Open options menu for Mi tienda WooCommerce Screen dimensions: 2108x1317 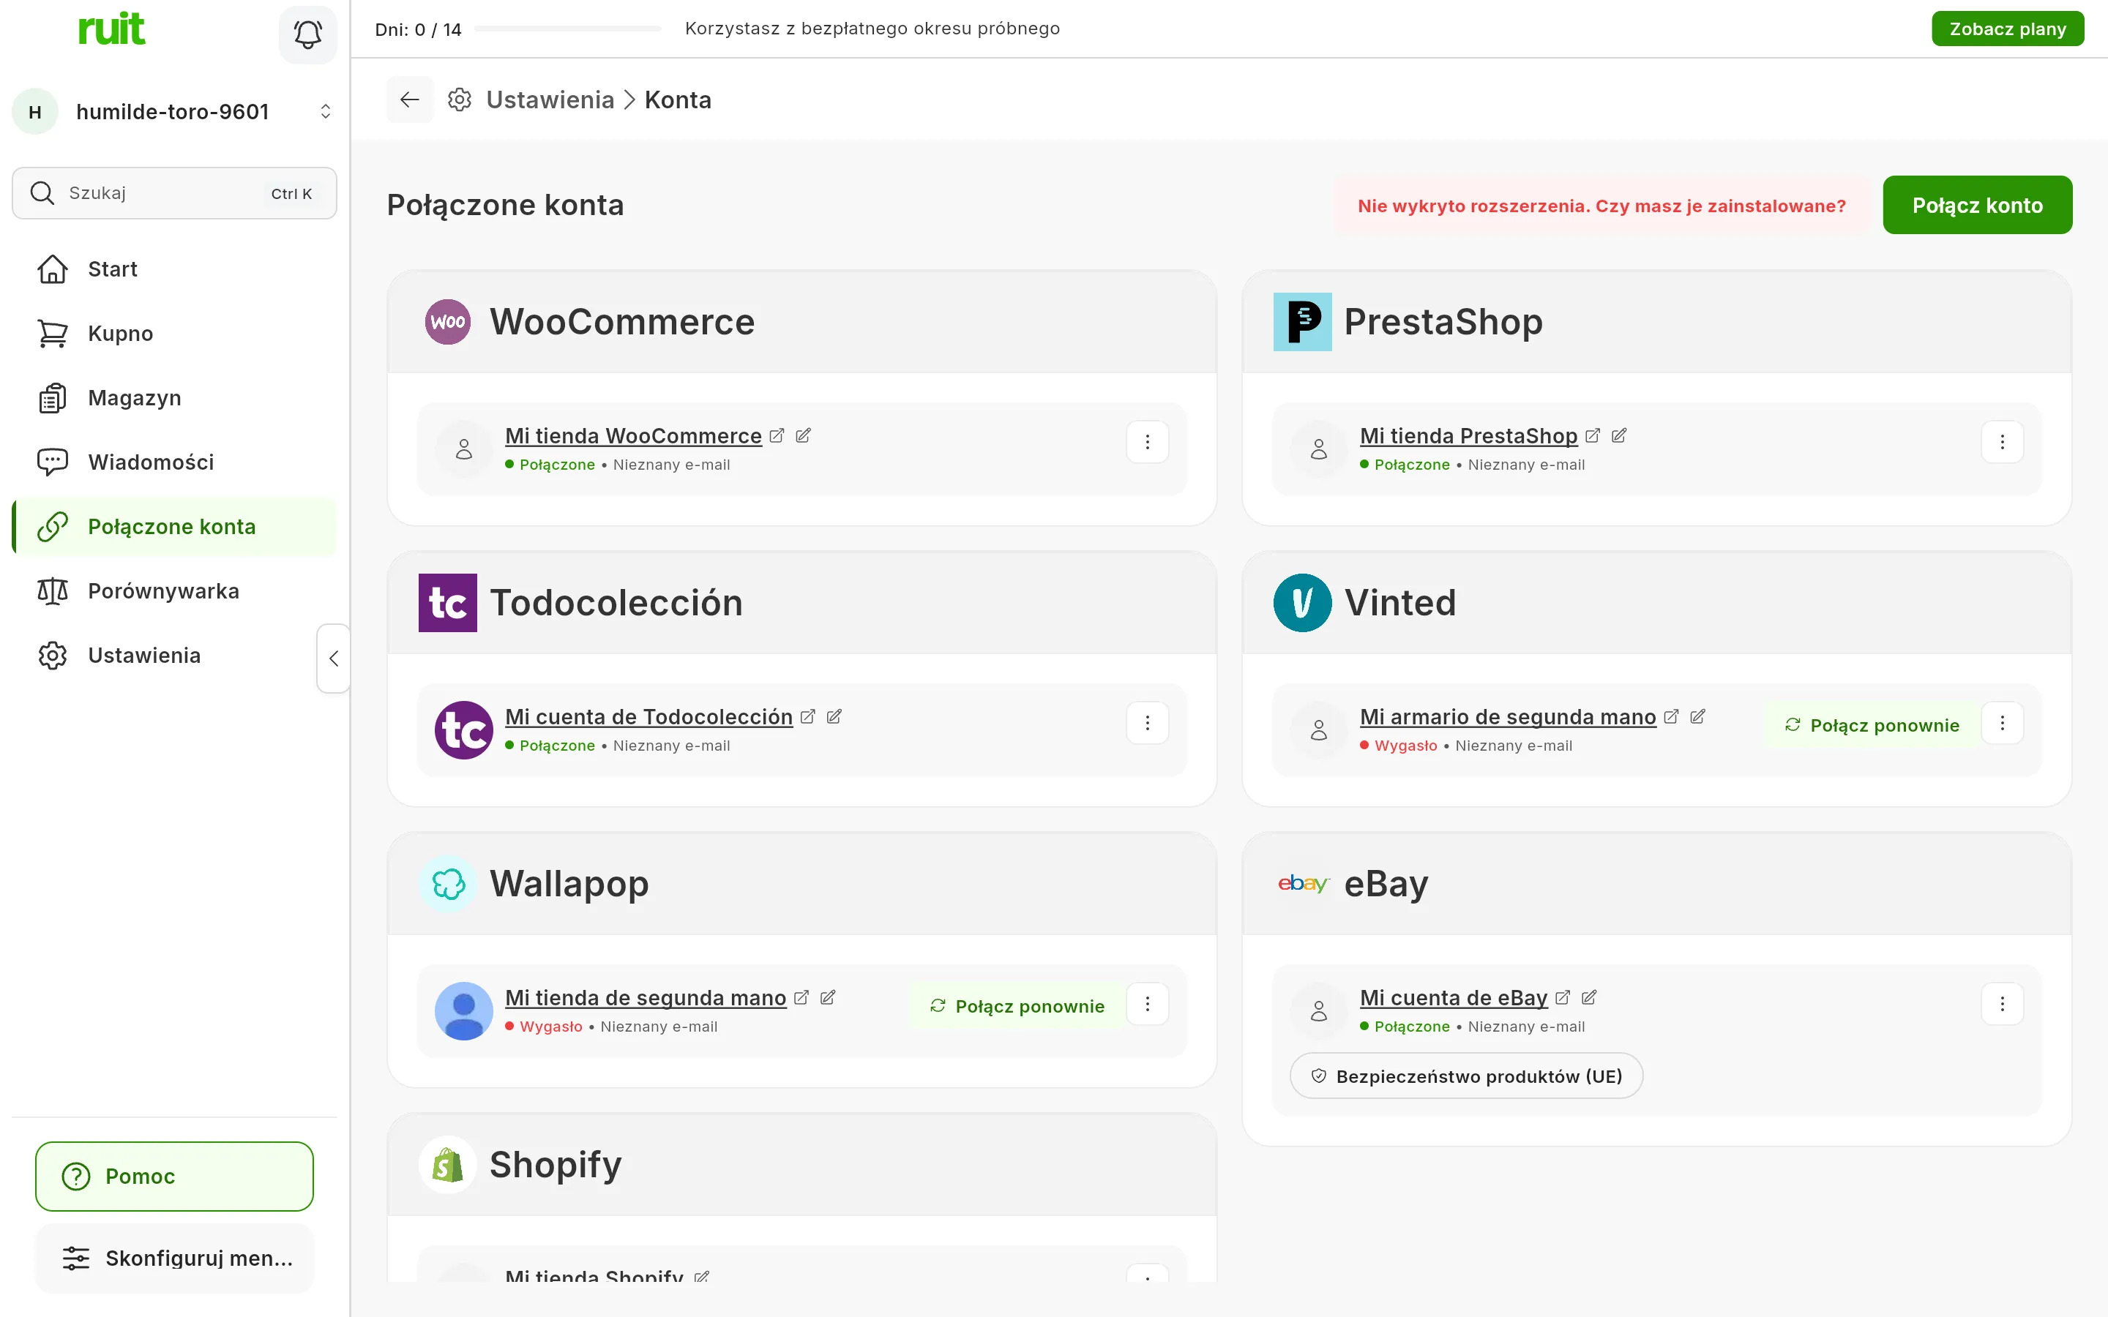(x=1147, y=443)
